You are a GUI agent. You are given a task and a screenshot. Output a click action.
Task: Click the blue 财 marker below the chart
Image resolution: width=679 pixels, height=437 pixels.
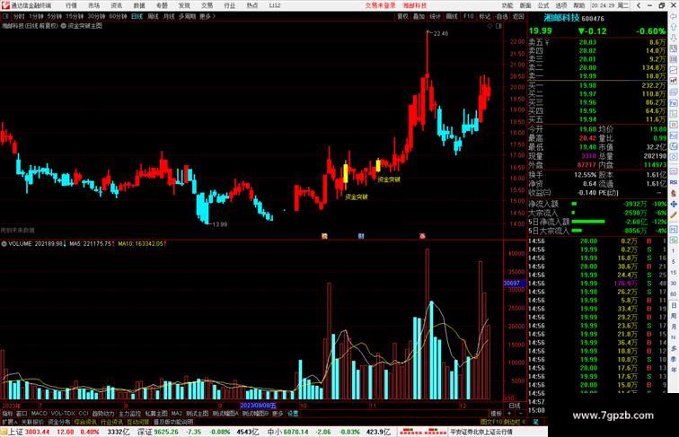[x=361, y=236]
